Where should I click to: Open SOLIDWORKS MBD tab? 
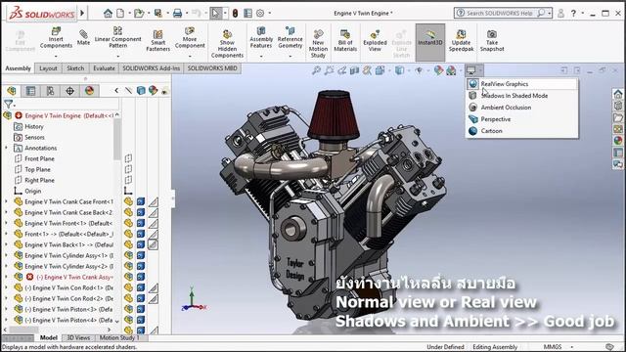pos(212,68)
